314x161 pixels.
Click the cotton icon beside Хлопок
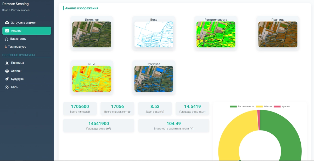7,71
